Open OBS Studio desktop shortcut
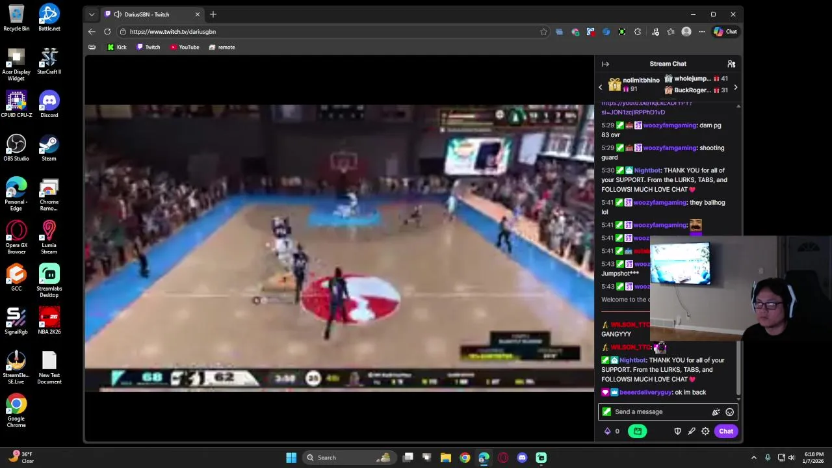Viewport: 832px width, 468px height. pos(16,148)
